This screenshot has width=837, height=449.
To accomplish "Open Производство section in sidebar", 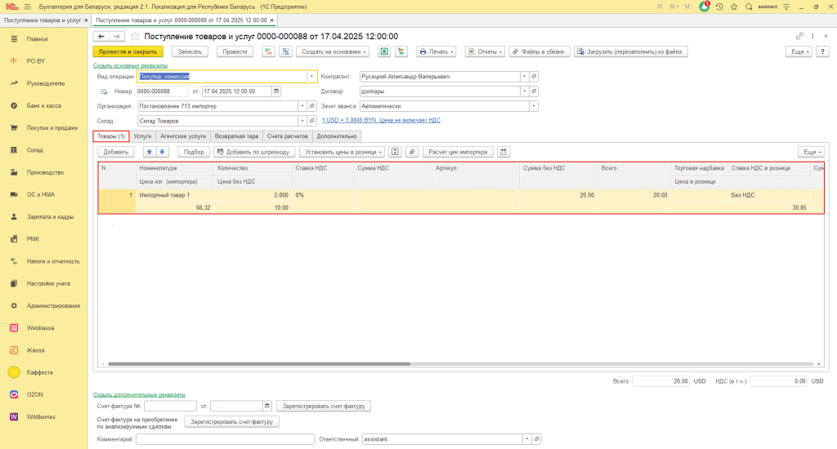I will 44,172.
